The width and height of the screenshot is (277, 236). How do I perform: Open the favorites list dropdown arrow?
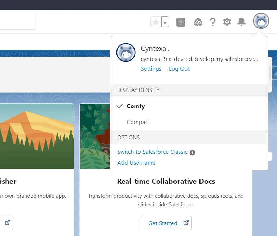pos(165,22)
